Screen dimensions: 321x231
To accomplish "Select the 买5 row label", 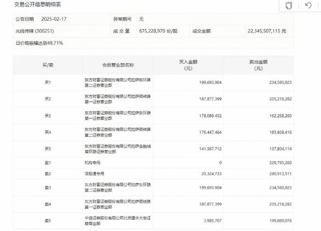I will tap(48, 148).
